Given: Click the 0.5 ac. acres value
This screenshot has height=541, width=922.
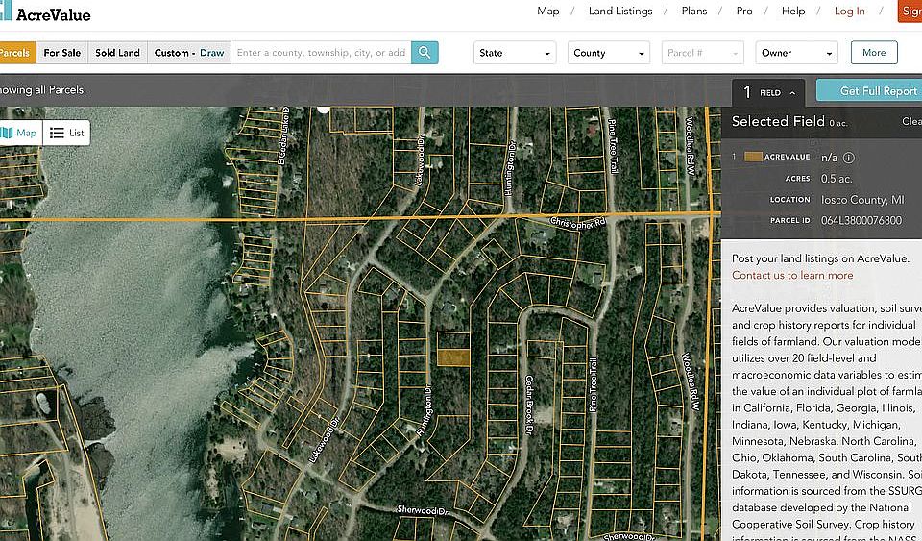Looking at the screenshot, I should 837,179.
